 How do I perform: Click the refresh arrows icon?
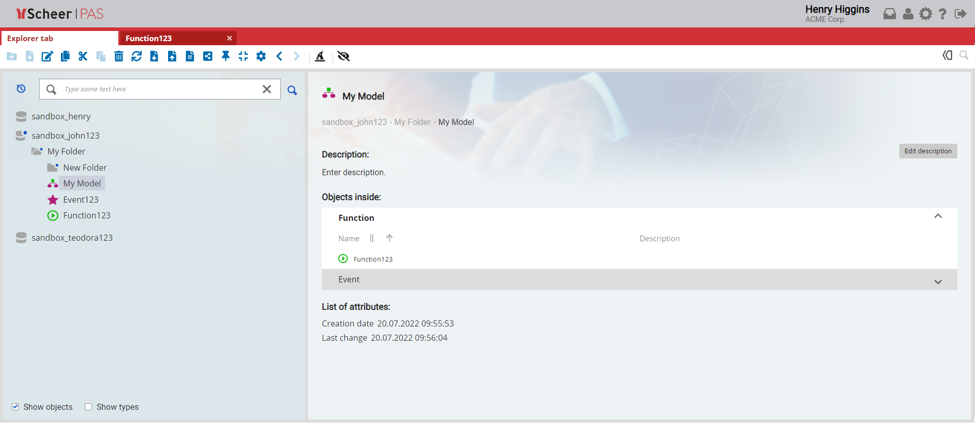tap(137, 56)
